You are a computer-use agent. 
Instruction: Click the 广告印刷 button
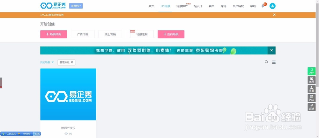tap(83, 34)
